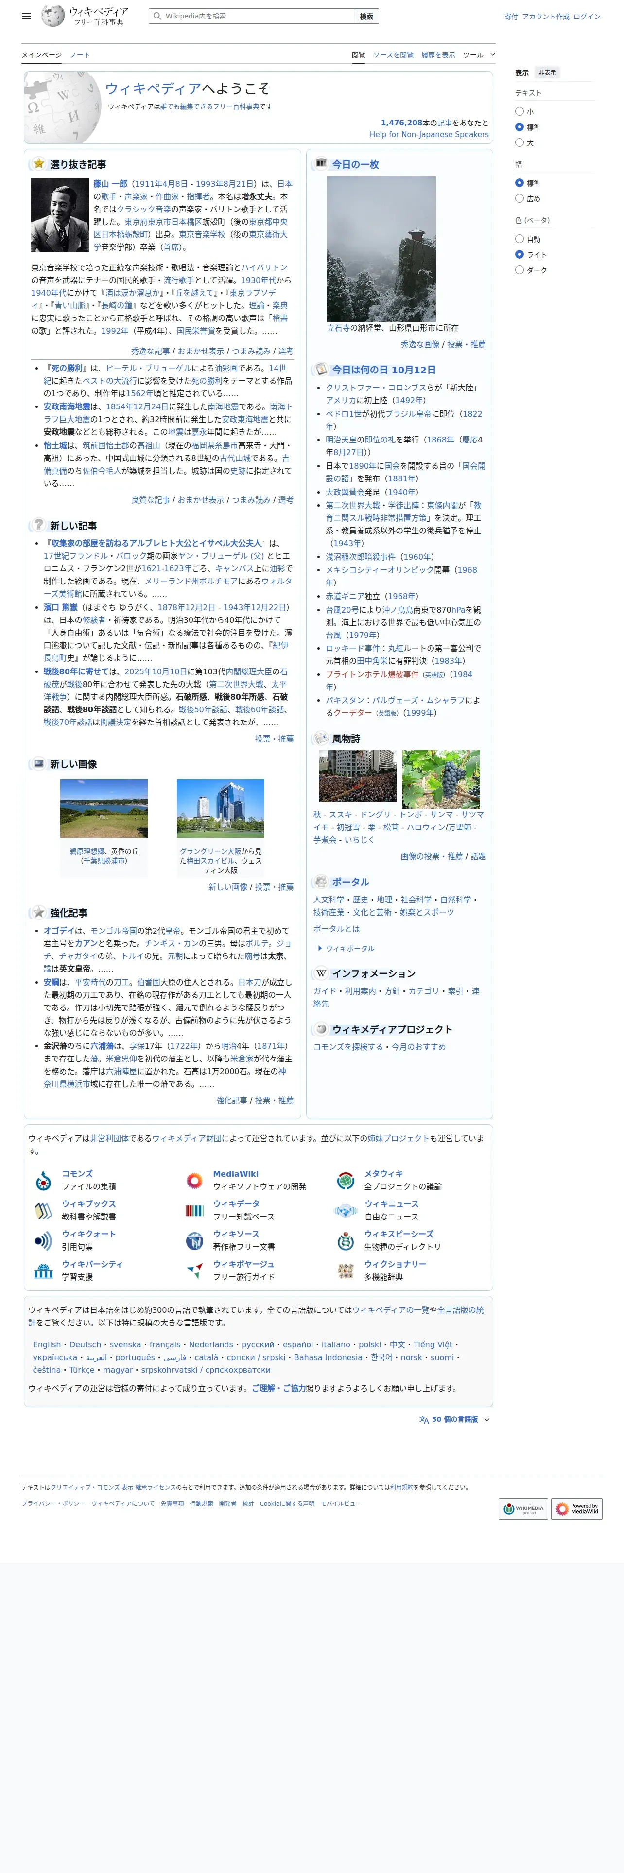Click the Wikibooks icon
The image size is (624, 1873).
44,1211
